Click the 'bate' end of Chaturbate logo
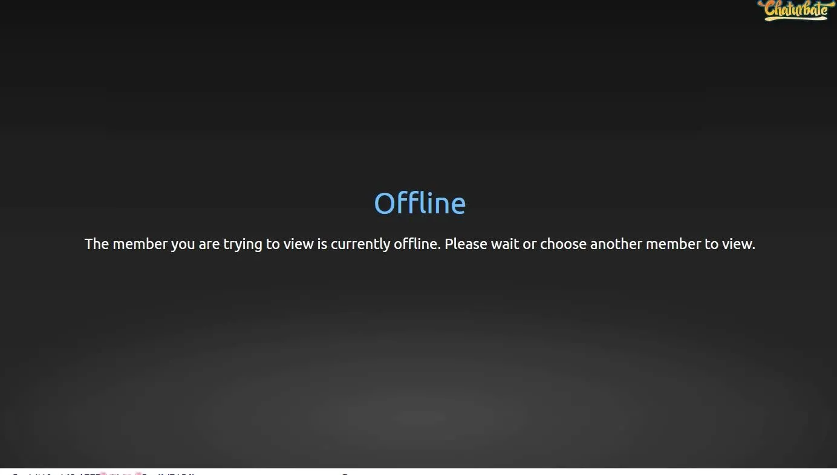837x475 pixels. [x=815, y=8]
